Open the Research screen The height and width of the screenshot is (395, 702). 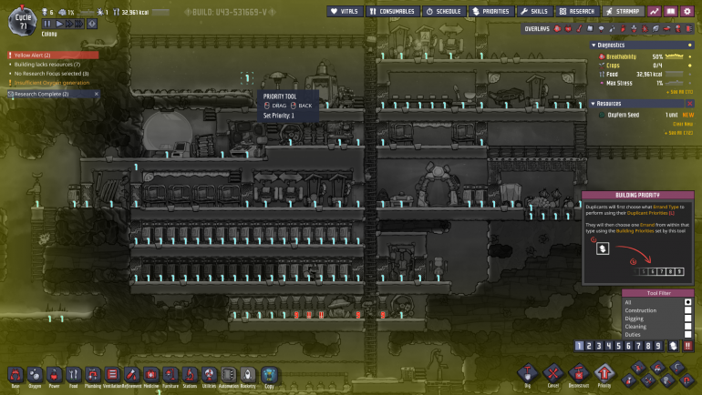pos(577,11)
